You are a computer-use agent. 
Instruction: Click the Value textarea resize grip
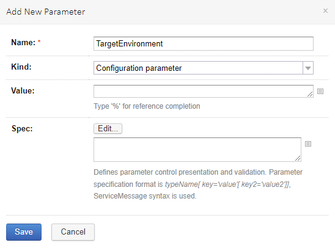point(310,94)
